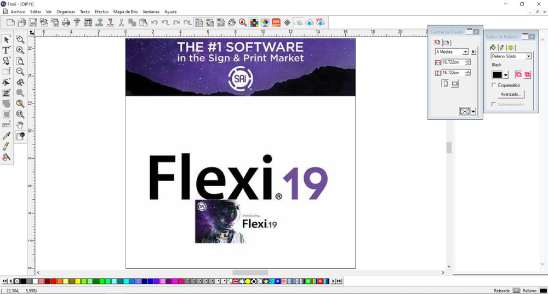Pick the red swatch in the bottom palette
548x294 pixels.
pos(54,281)
